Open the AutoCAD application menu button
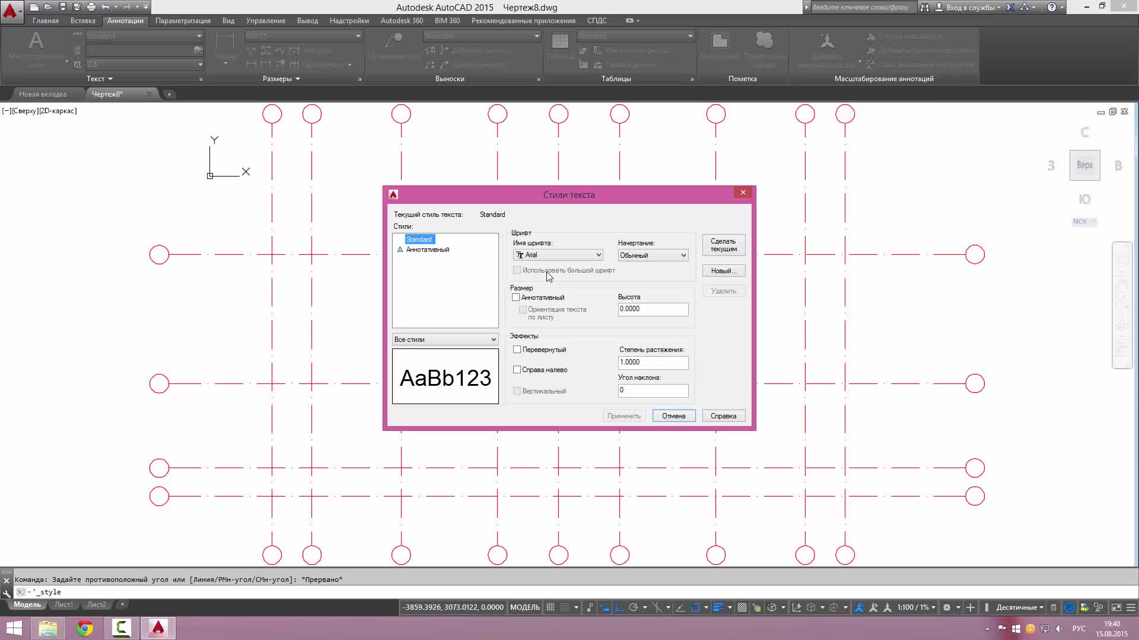Viewport: 1139px width, 640px height. coord(11,11)
